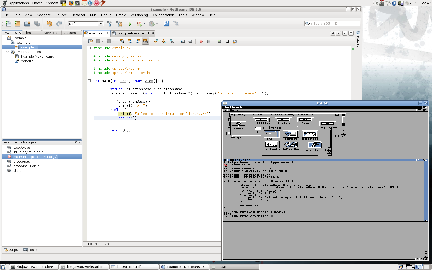Open the Debug Main Project dropdown arrow

[x=144, y=24]
